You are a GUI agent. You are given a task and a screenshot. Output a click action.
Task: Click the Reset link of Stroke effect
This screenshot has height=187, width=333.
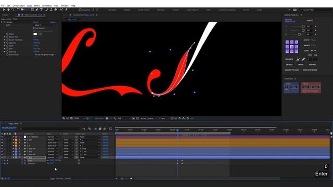(36, 22)
